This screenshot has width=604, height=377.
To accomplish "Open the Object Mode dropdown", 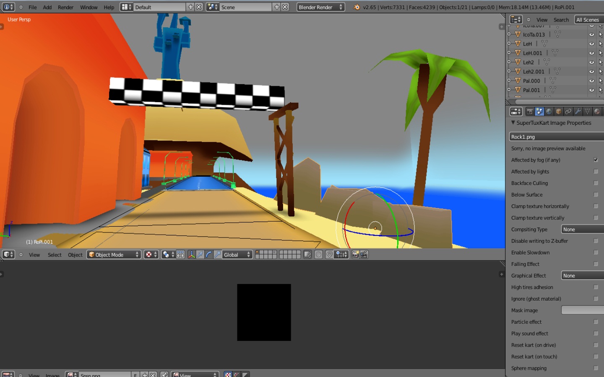I will pos(114,255).
